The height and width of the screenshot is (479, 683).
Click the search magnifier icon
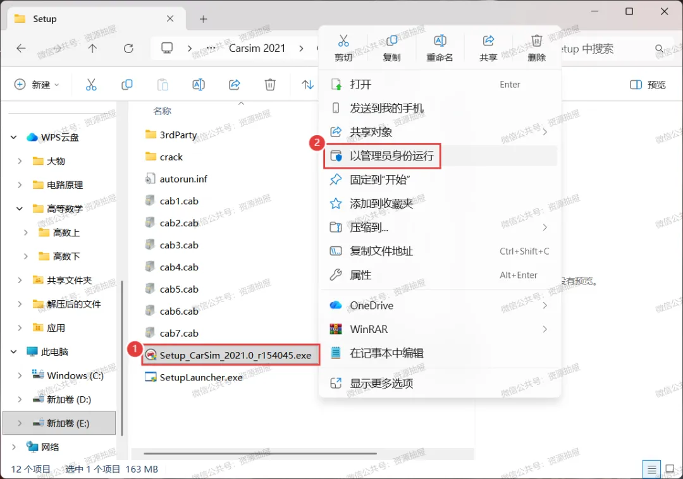660,48
